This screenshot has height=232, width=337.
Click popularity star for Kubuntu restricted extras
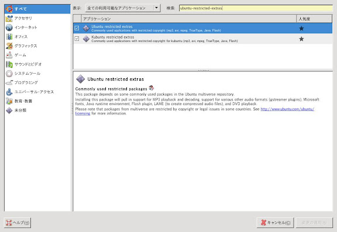click(x=301, y=39)
